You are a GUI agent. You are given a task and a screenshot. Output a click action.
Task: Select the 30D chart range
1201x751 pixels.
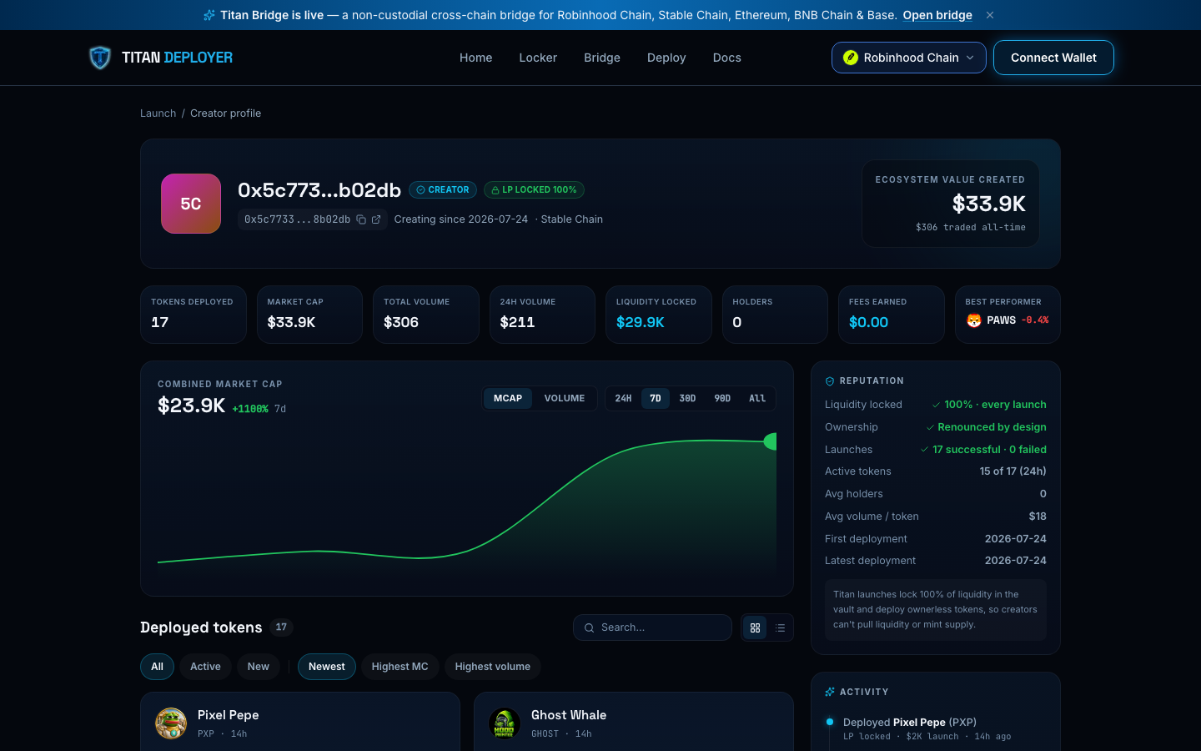click(x=687, y=398)
